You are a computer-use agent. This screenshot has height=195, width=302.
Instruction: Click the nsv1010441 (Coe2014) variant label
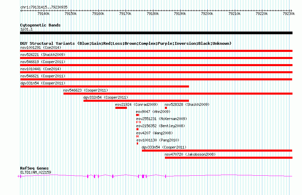[x=36, y=69]
